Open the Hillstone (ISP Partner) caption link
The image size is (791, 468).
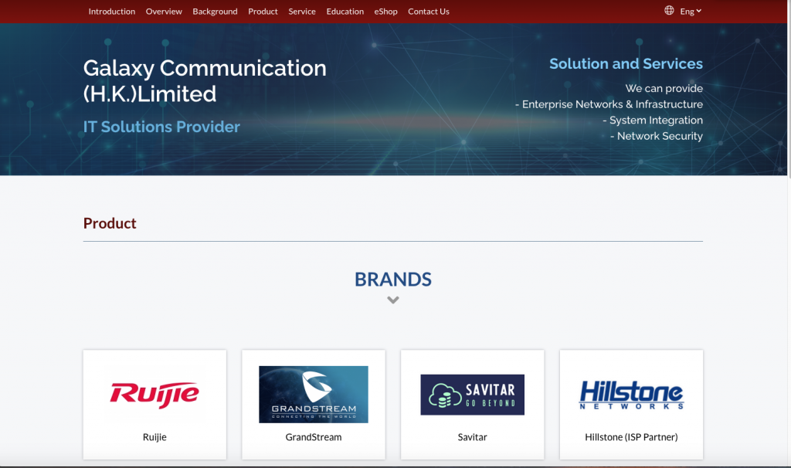click(631, 437)
